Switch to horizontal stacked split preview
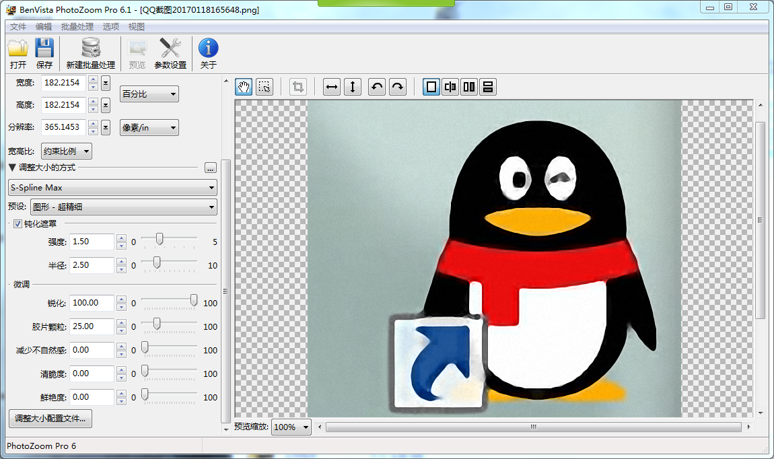The height and width of the screenshot is (459, 774). tap(488, 87)
